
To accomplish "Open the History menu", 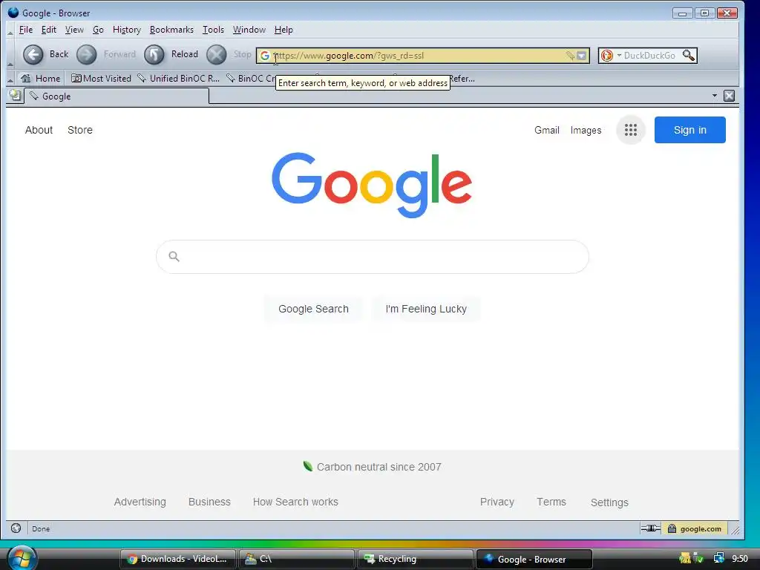I will pyautogui.click(x=126, y=30).
